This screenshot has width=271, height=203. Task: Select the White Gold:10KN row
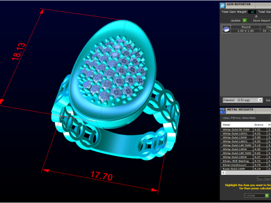pyautogui.click(x=246, y=134)
